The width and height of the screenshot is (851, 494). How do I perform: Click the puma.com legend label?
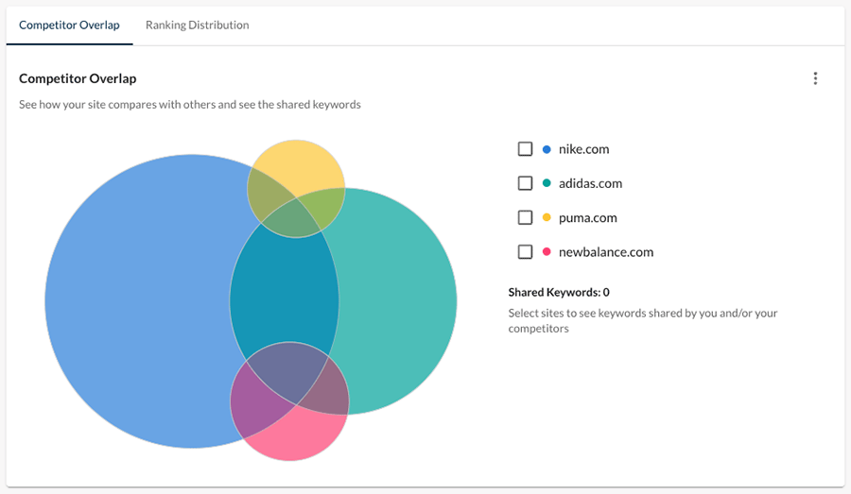pos(588,217)
